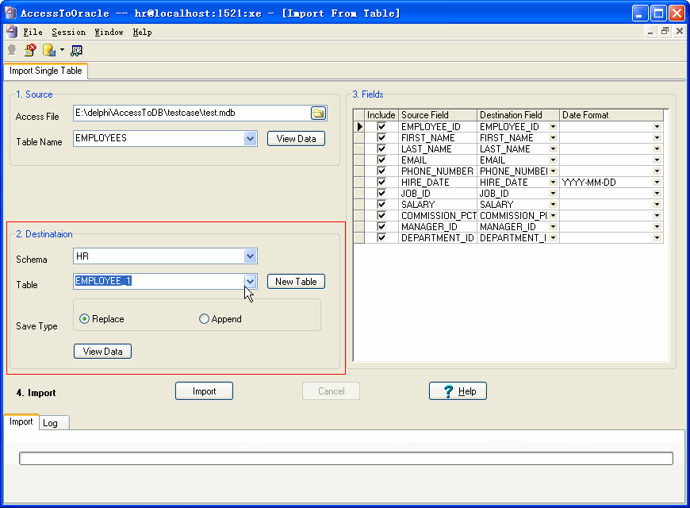Select the MANAGER_ID source field cell
The image size is (690, 508).
438,226
